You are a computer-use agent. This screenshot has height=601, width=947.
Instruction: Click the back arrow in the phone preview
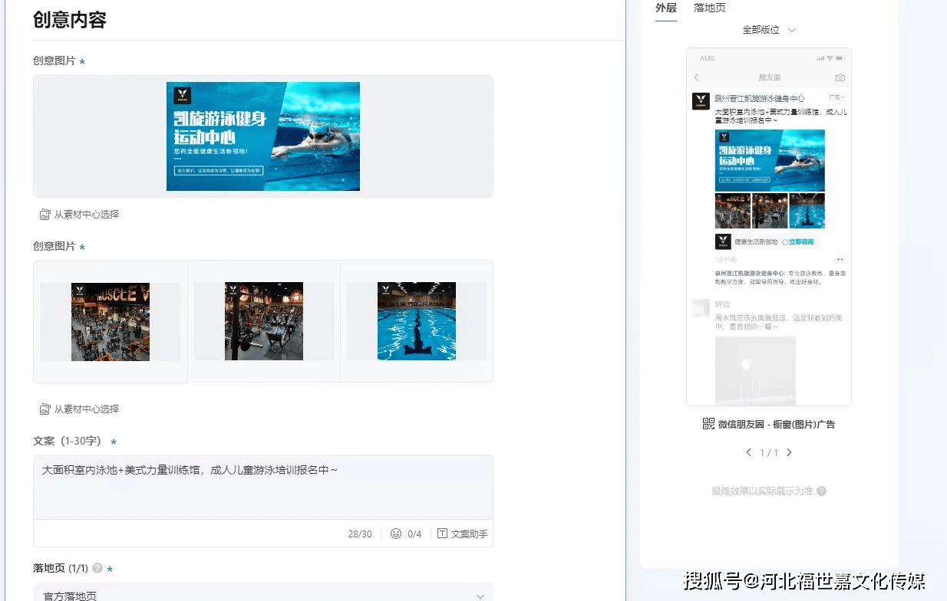click(697, 78)
